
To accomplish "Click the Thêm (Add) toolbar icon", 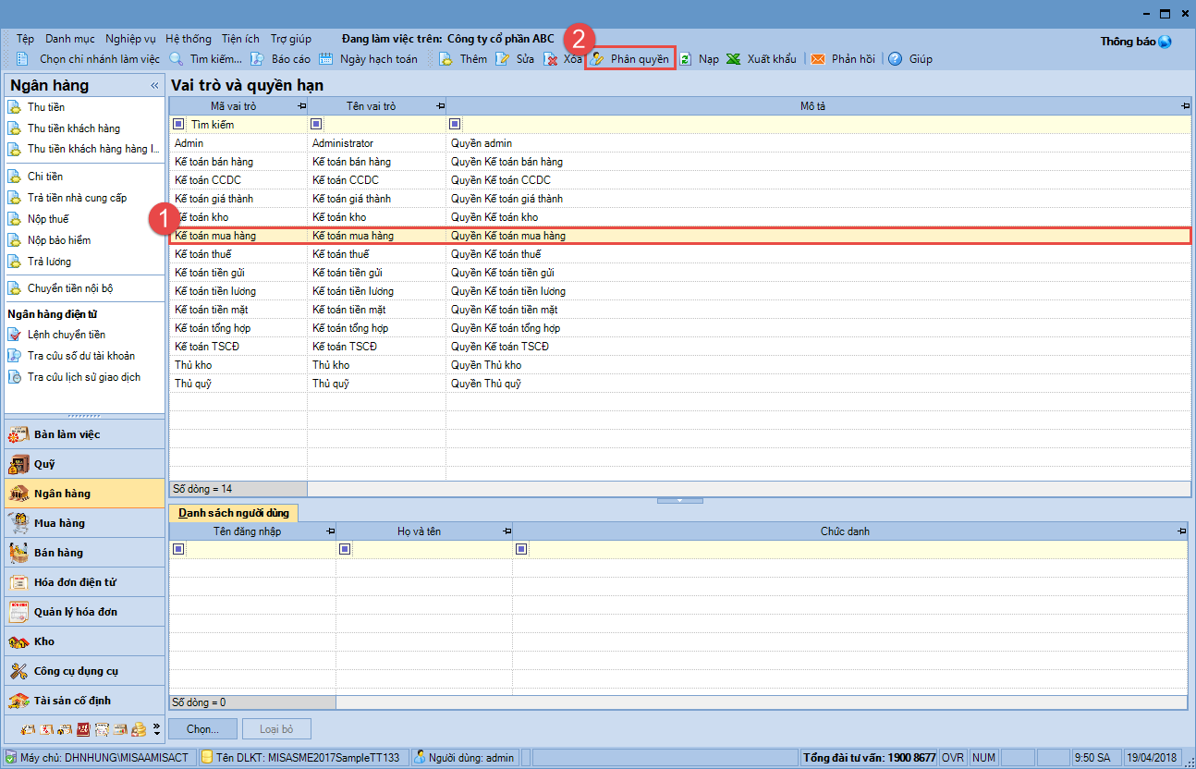I will (445, 59).
